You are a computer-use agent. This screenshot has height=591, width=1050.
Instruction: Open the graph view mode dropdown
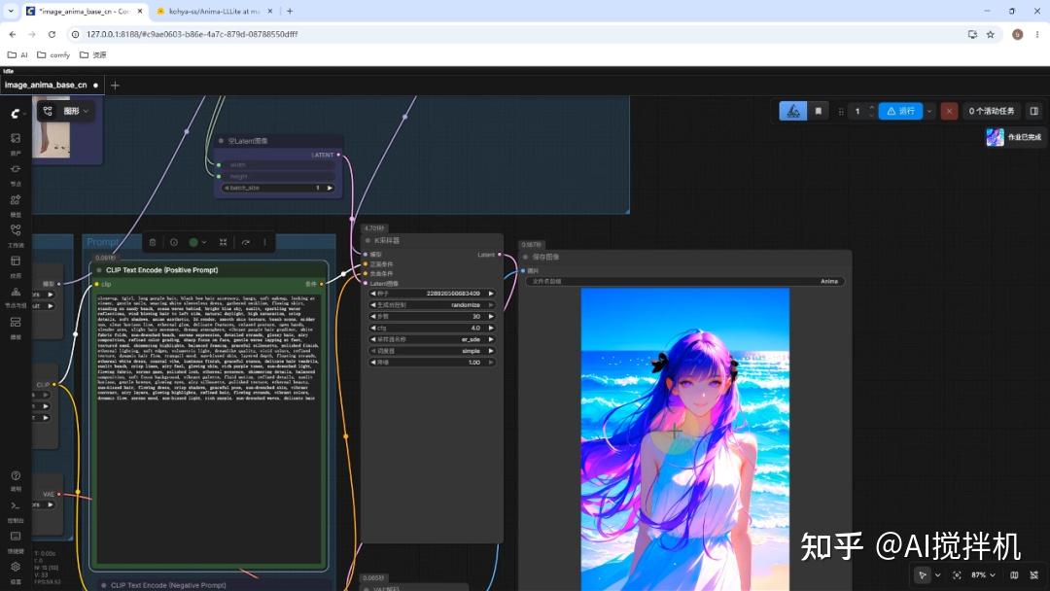(65, 111)
